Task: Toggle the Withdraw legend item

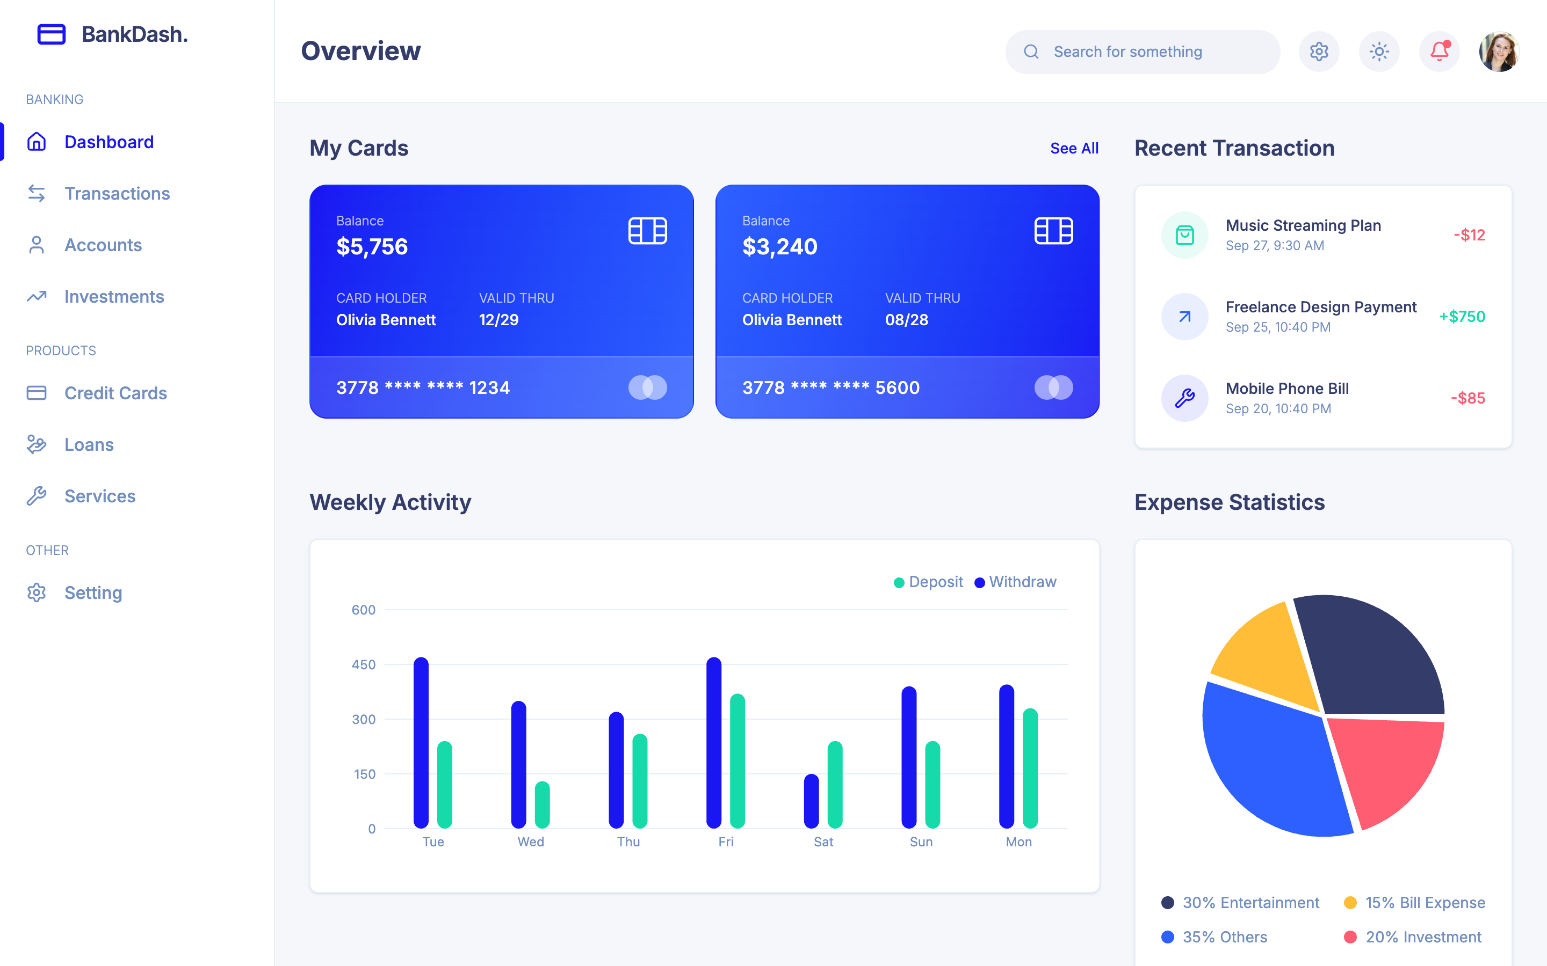Action: click(1015, 582)
